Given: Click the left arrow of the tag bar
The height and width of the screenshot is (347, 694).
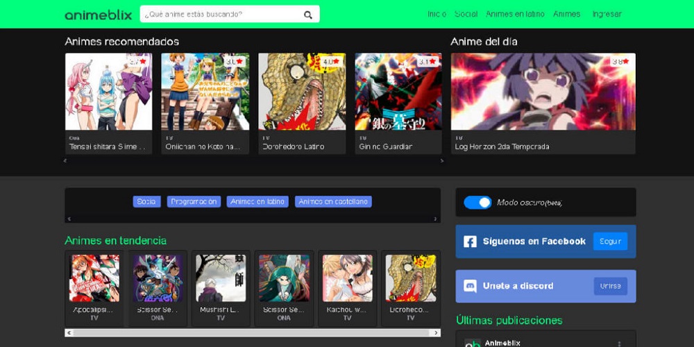Looking at the screenshot, I should tap(69, 219).
